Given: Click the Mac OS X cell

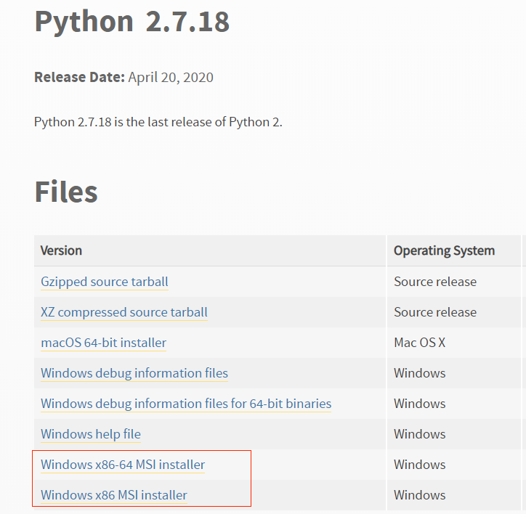Looking at the screenshot, I should point(419,343).
